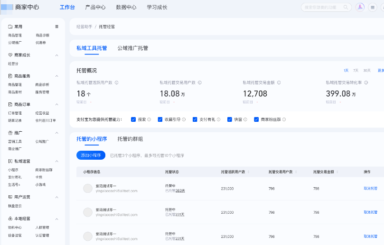Click info icon beside 支付有礼 checkbox
The width and height of the screenshot is (384, 245).
(219, 119)
